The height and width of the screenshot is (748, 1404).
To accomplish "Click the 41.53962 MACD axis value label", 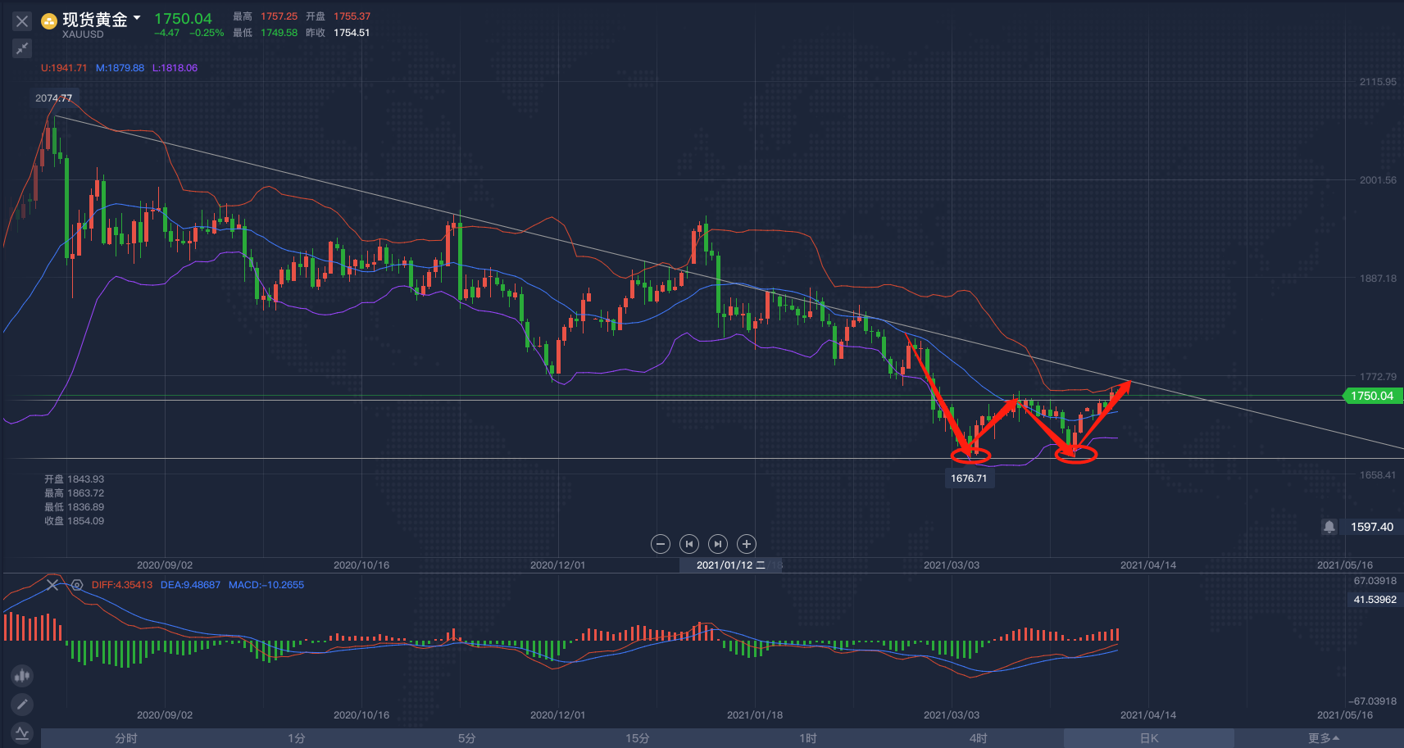I will [x=1374, y=600].
